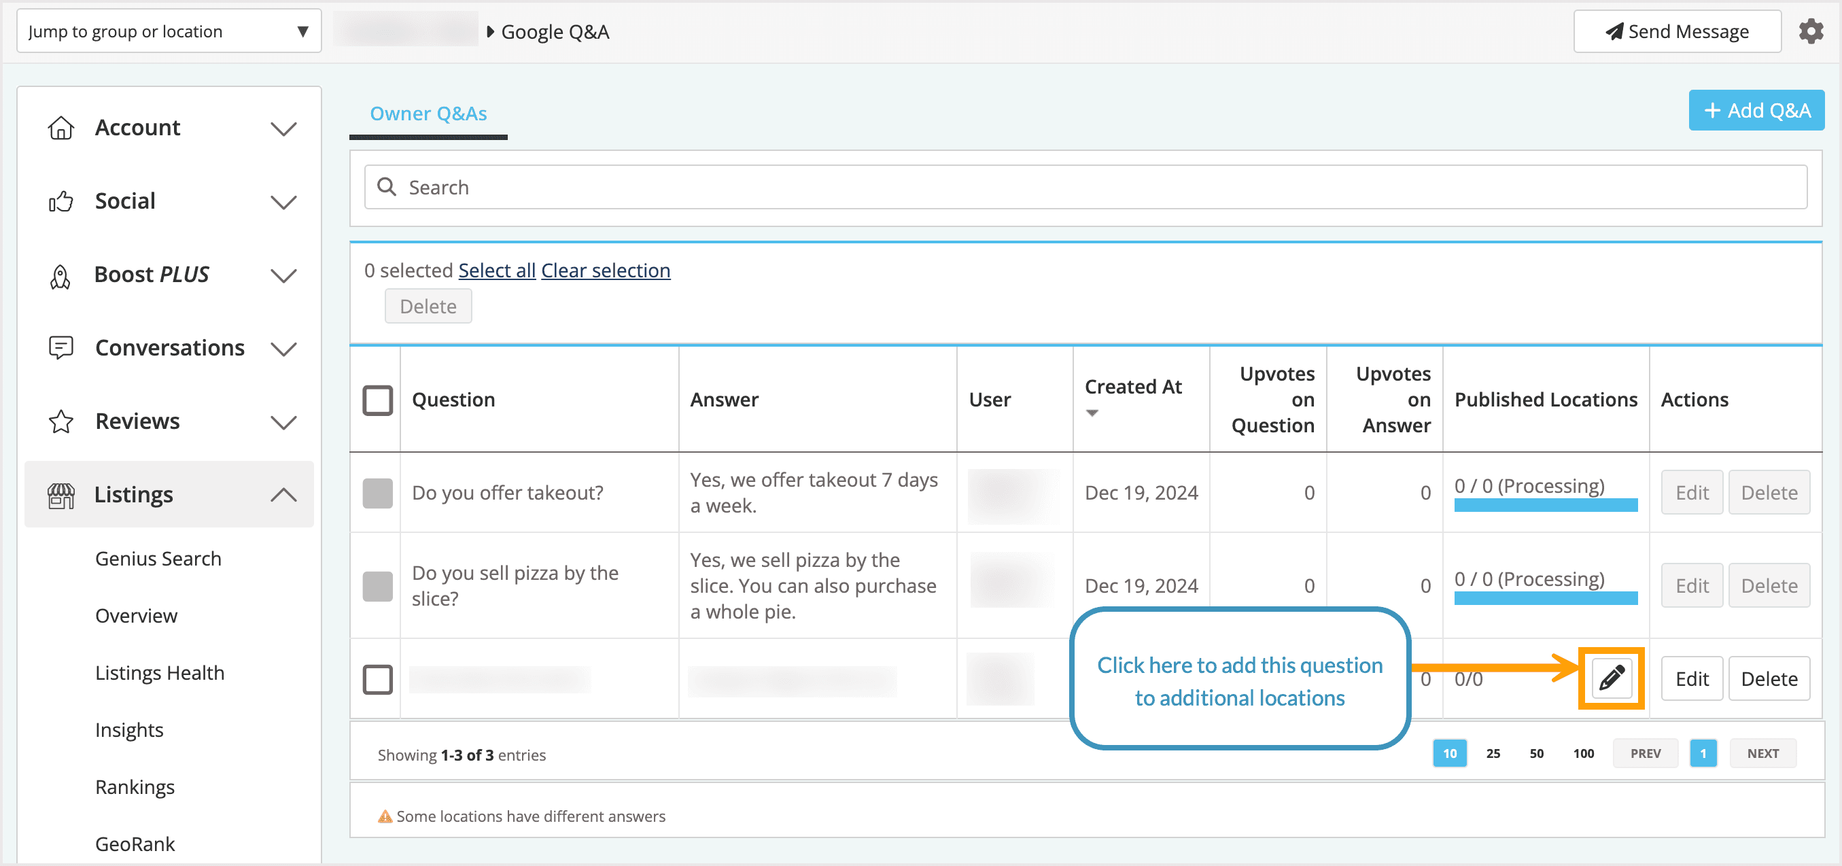Check the third row's checkbox
This screenshot has width=1842, height=866.
377,678
